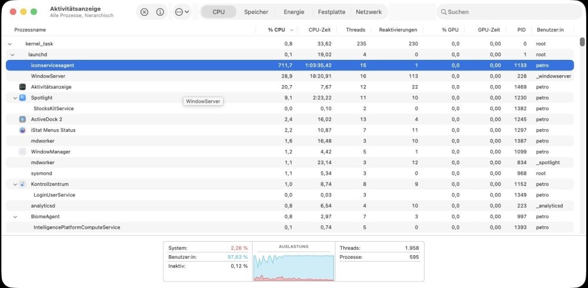The image size is (588, 288).
Task: Click the kernel_task thread count 235
Action: coord(362,44)
